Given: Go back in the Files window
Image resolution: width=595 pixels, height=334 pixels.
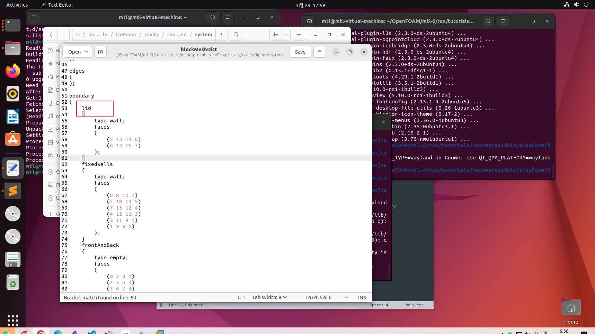Looking at the screenshot, I should point(51,35).
